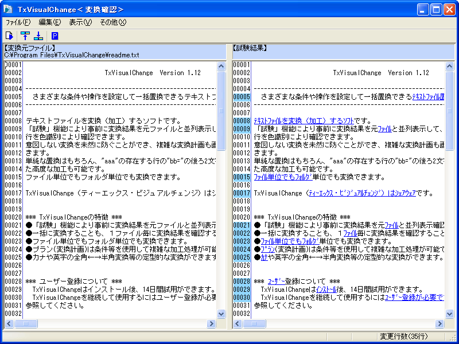Screen dimensions: 459x344
Task: Click the new document toolbar icon
Action: pos(9,36)
